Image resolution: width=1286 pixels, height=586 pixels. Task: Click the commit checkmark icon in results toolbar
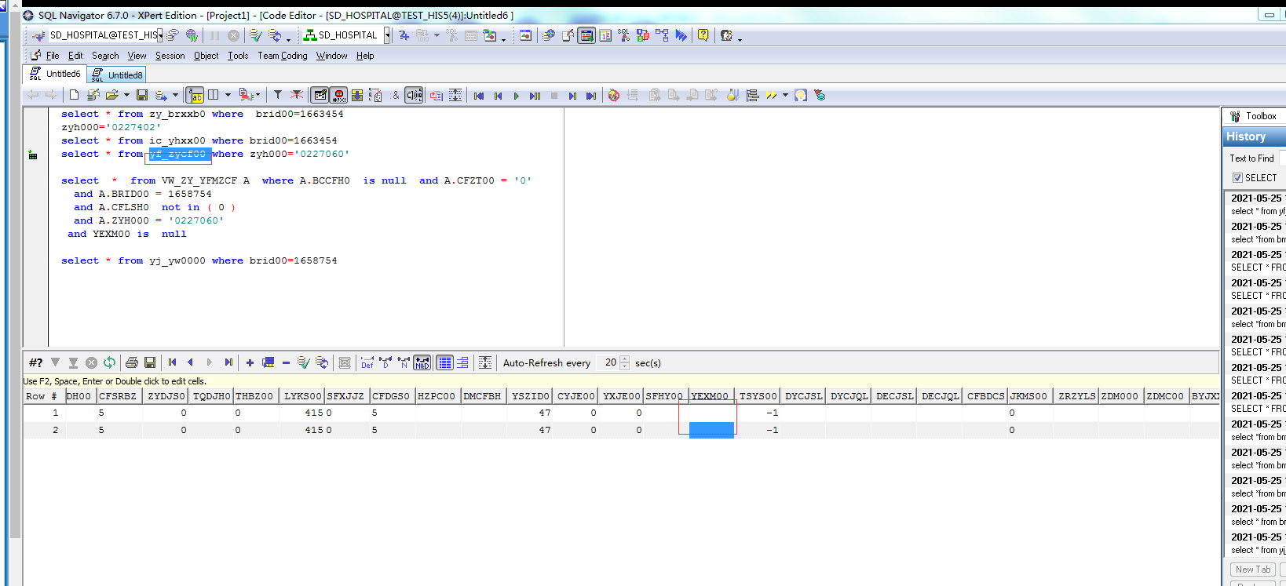303,362
